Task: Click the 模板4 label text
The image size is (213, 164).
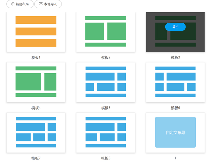Action: pyautogui.click(x=36, y=108)
